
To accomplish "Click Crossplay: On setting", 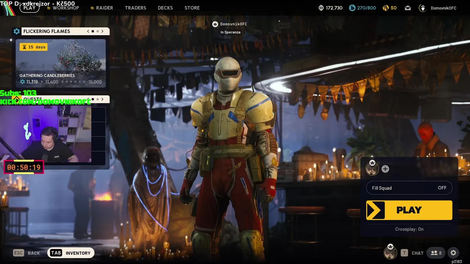I will pyautogui.click(x=409, y=229).
